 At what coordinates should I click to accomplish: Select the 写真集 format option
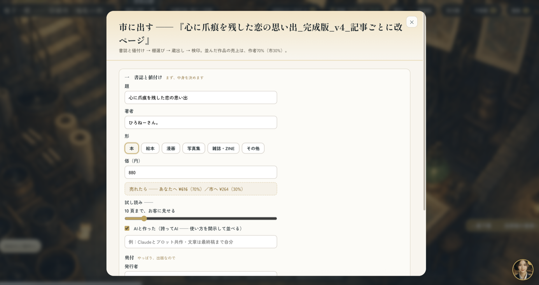click(194, 148)
